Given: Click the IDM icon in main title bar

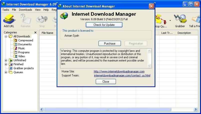Looking at the screenshot, I should [3, 4].
